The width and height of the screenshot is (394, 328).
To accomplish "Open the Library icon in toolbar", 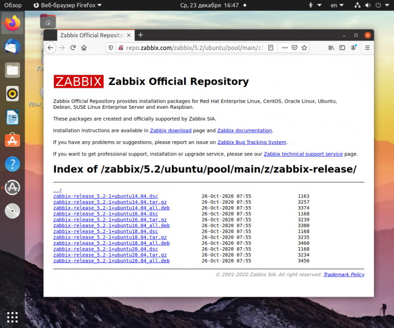I will pos(331,48).
